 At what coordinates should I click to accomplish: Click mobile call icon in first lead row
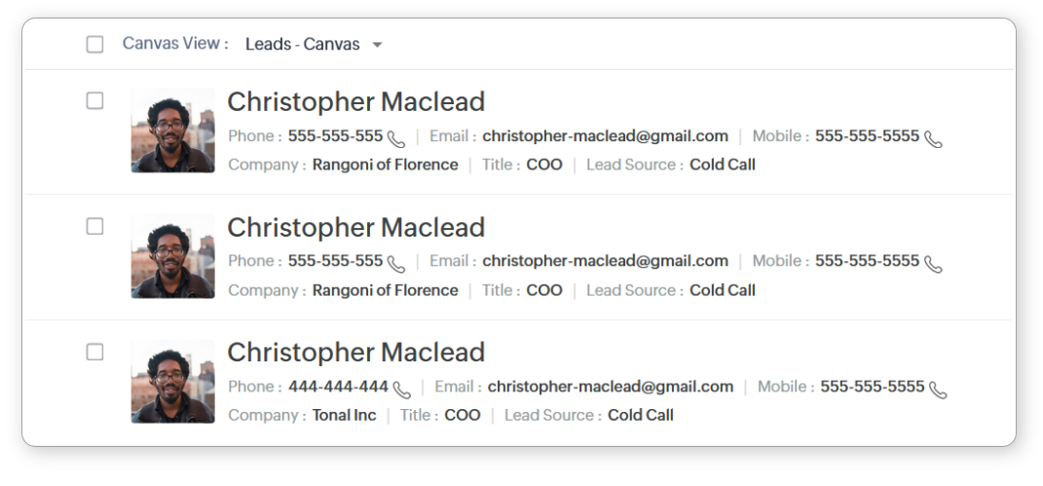(933, 138)
